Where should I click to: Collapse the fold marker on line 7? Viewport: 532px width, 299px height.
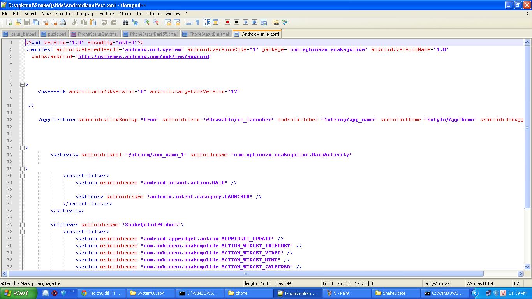22,84
